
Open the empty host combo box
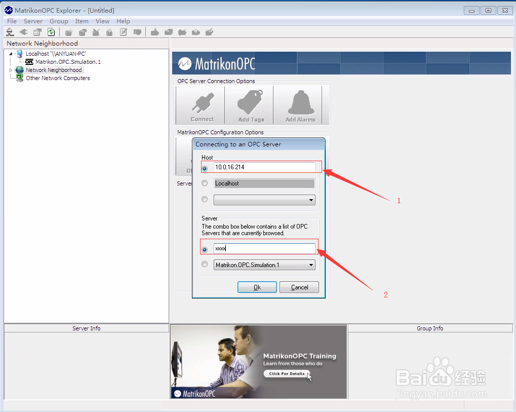click(264, 200)
